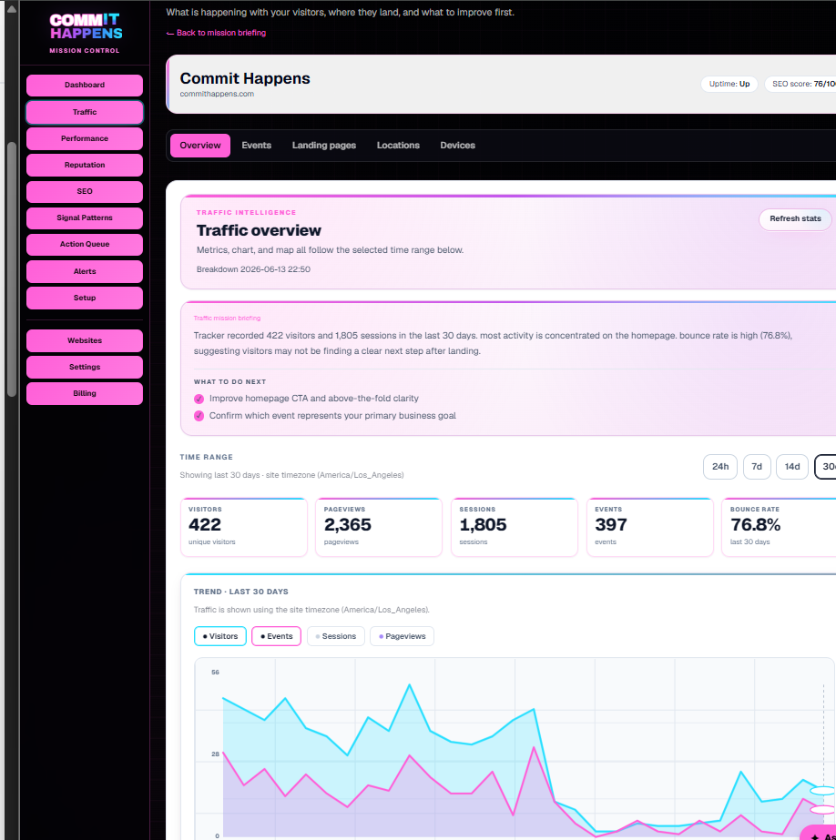Follow Back to mission briefing link

(216, 33)
